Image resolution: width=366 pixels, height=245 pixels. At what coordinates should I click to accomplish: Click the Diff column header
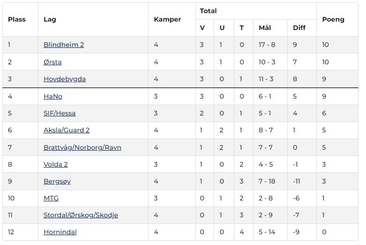pyautogui.click(x=299, y=28)
